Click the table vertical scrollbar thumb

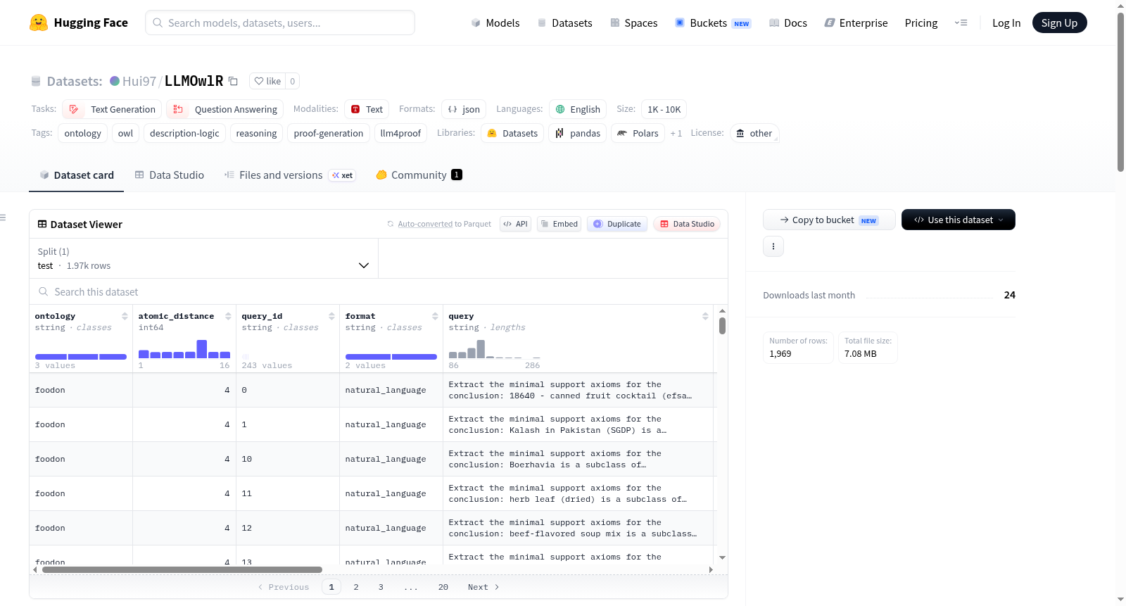pyautogui.click(x=722, y=326)
